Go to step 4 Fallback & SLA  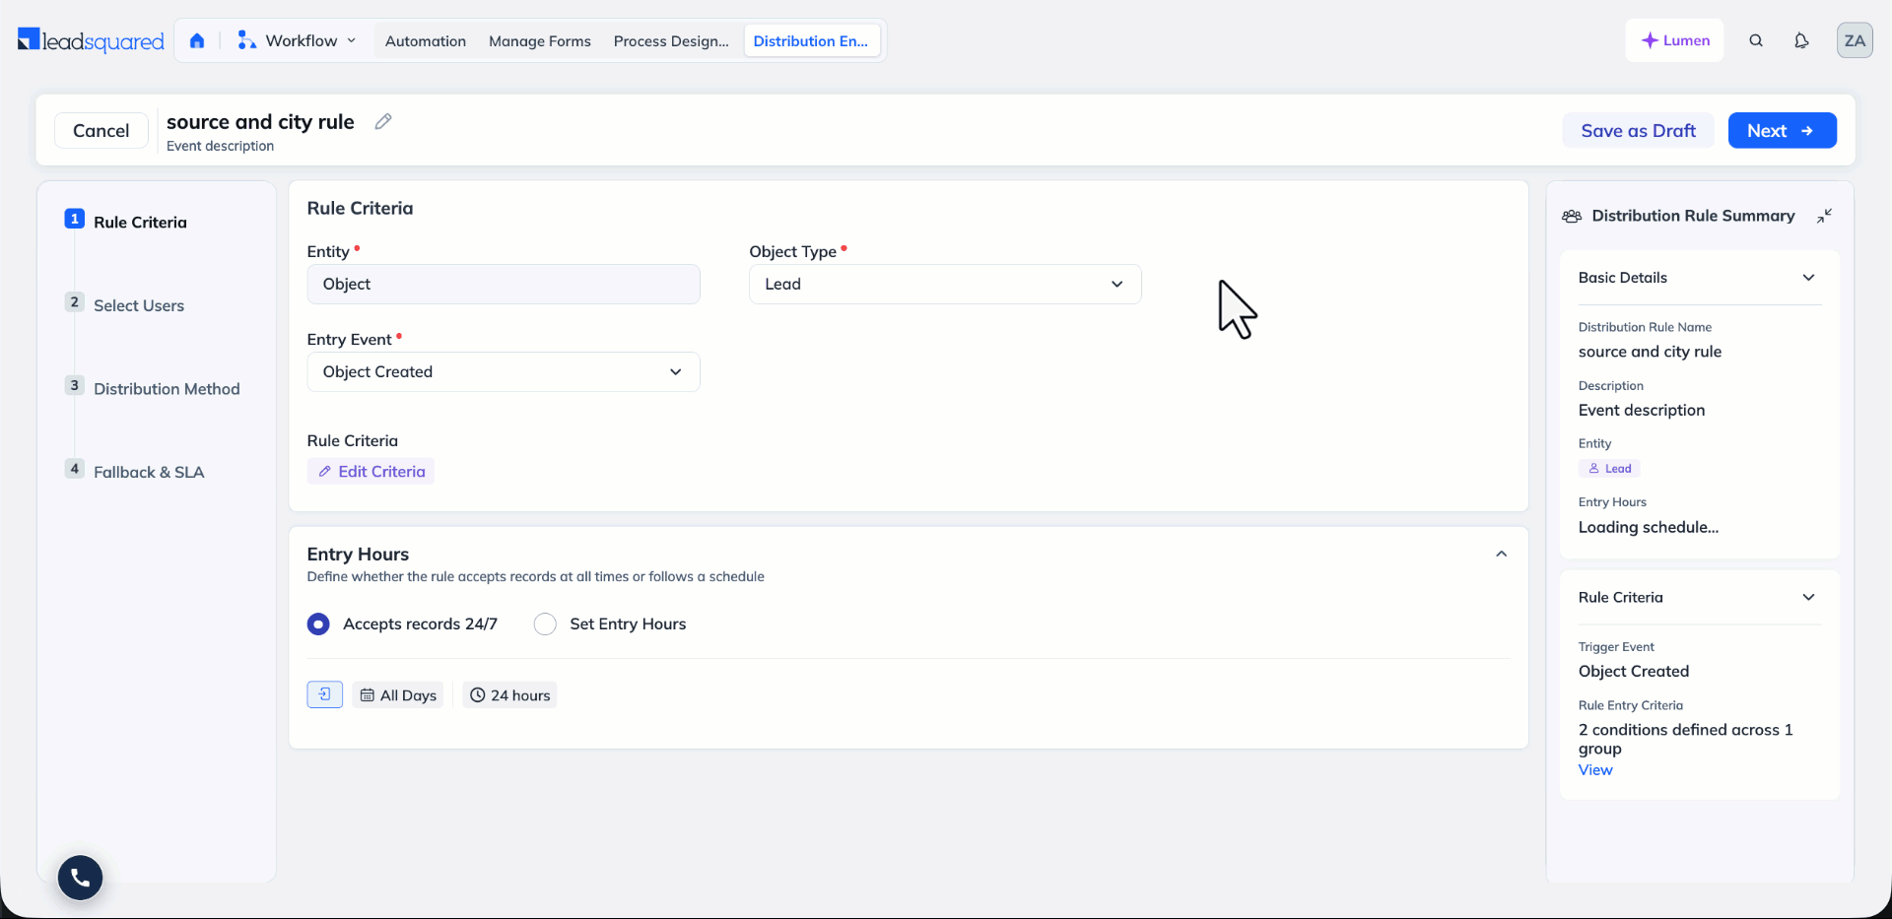(x=135, y=472)
